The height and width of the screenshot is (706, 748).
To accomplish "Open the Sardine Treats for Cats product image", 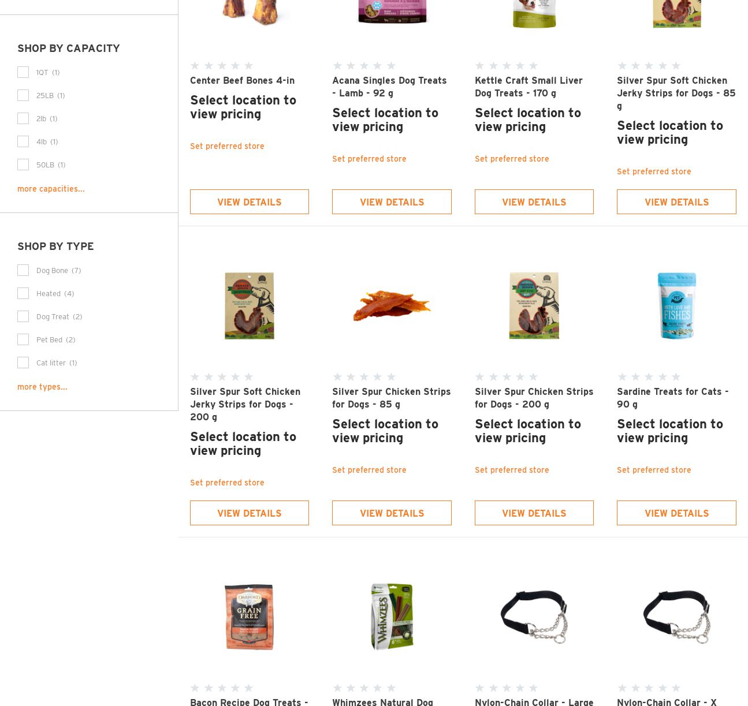I will 676,305.
